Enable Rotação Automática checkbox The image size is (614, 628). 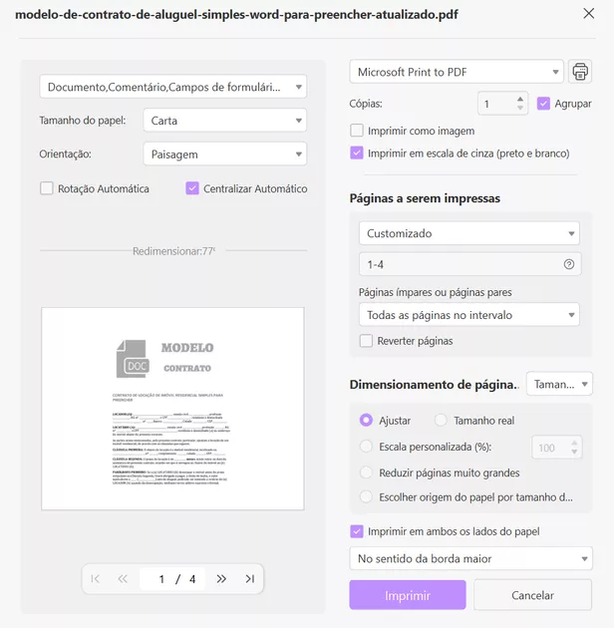pos(47,188)
